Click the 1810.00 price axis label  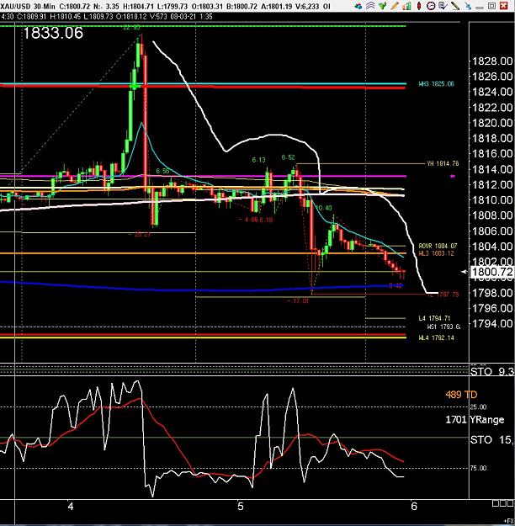tap(492, 200)
